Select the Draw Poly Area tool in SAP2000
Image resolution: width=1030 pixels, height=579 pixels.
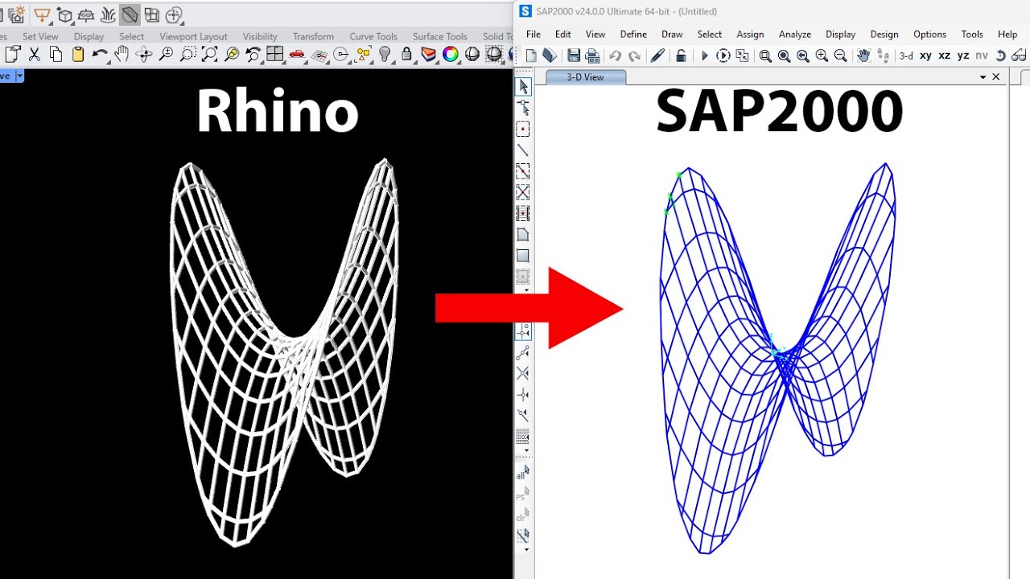coord(523,235)
